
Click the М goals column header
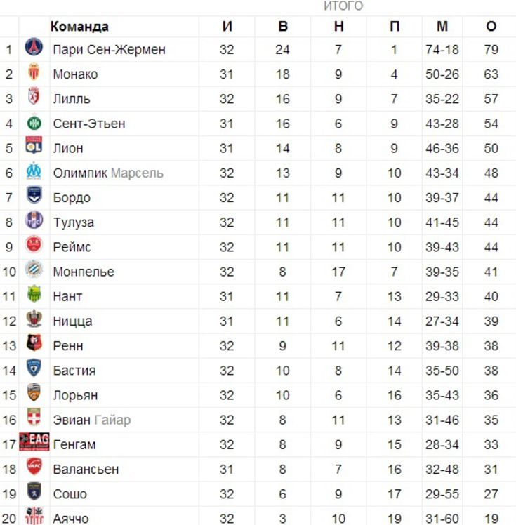point(442,26)
